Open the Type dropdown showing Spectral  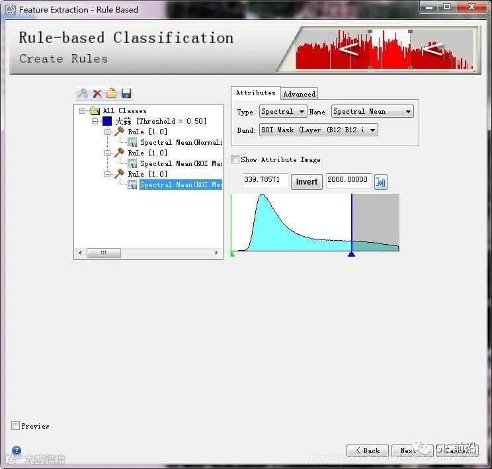point(283,111)
